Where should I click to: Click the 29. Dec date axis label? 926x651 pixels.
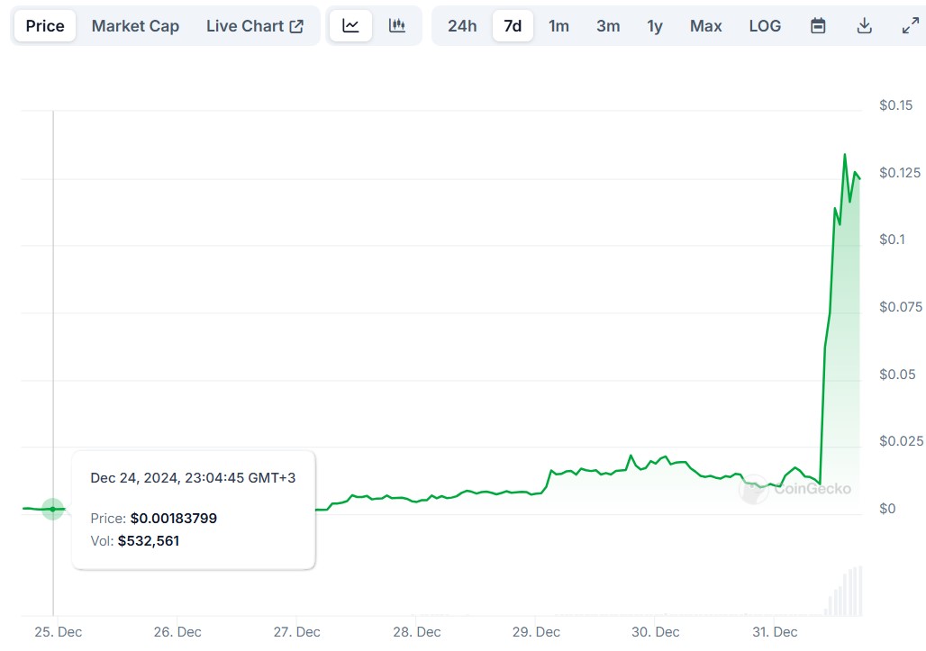(x=535, y=632)
